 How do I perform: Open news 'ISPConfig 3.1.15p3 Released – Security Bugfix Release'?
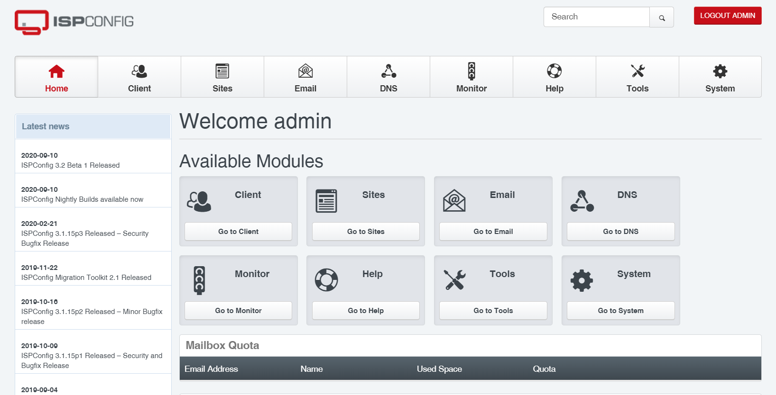[85, 238]
